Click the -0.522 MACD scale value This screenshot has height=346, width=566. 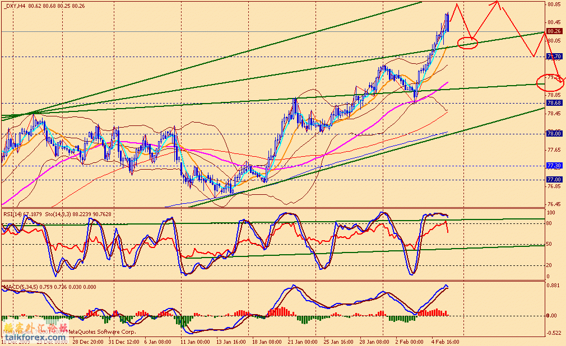pos(554,333)
